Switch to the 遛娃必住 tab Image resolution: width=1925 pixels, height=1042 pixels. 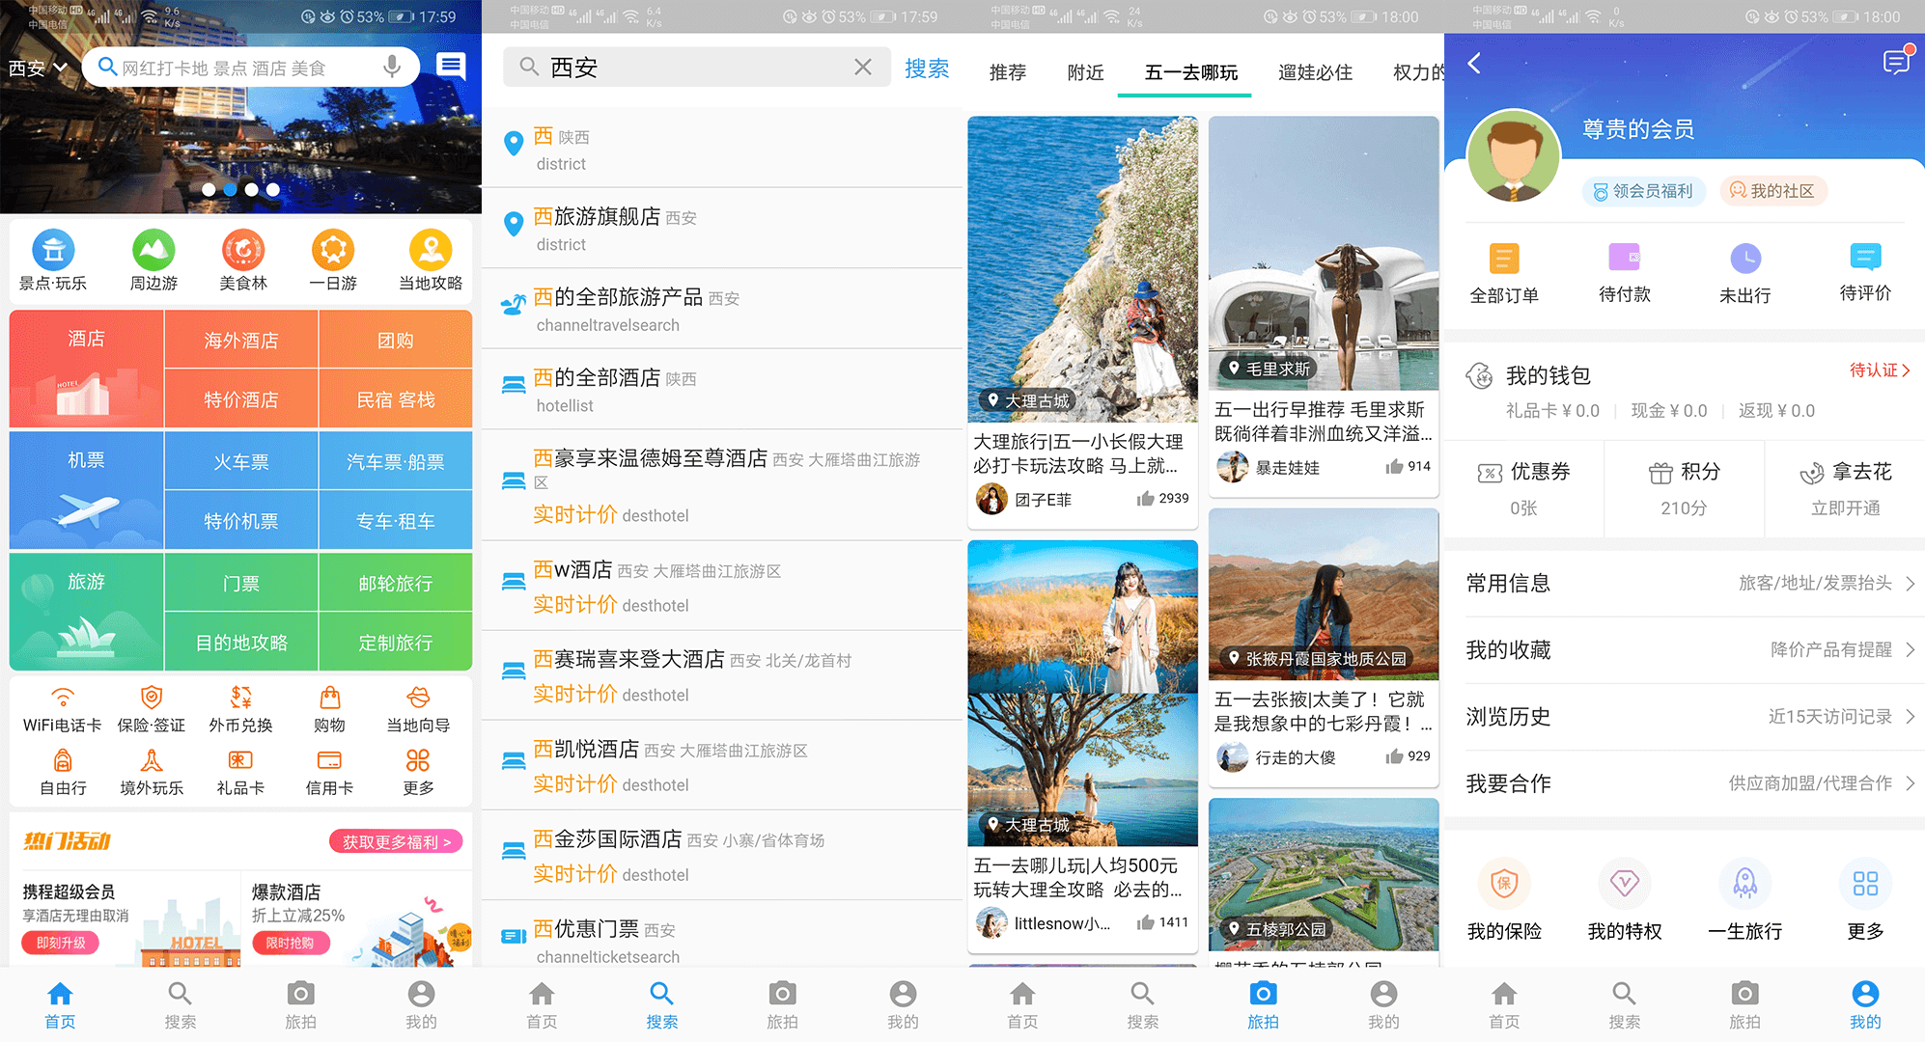point(1314,71)
